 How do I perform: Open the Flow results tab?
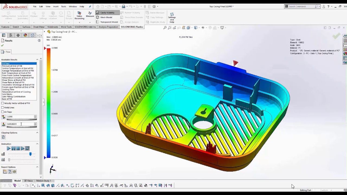[x=6, y=52]
